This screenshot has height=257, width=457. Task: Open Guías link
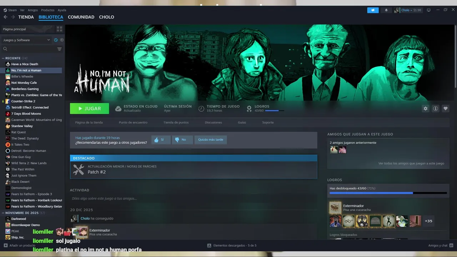click(242, 122)
